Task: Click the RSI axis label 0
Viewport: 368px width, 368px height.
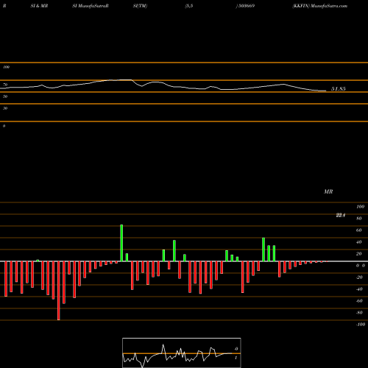Action: 4,126
